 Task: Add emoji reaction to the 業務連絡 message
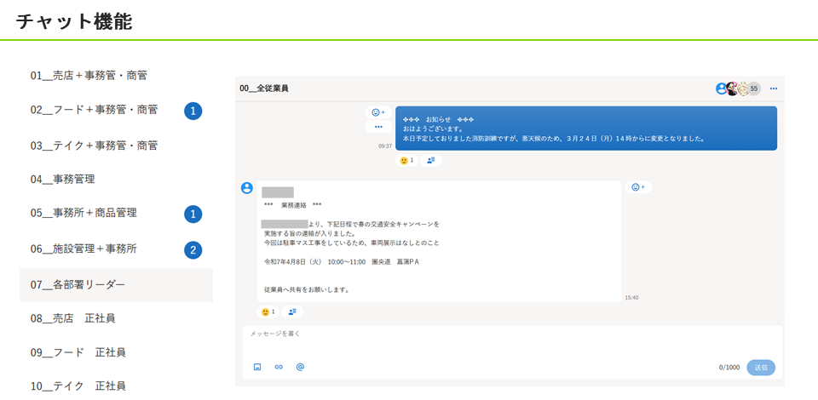[x=638, y=187]
